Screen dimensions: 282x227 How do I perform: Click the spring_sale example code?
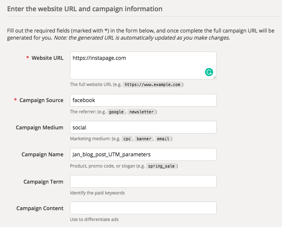coord(161,166)
